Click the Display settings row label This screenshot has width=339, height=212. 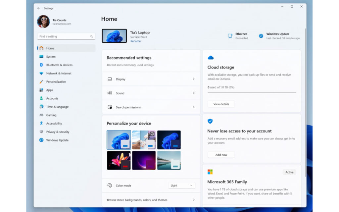coord(121,79)
